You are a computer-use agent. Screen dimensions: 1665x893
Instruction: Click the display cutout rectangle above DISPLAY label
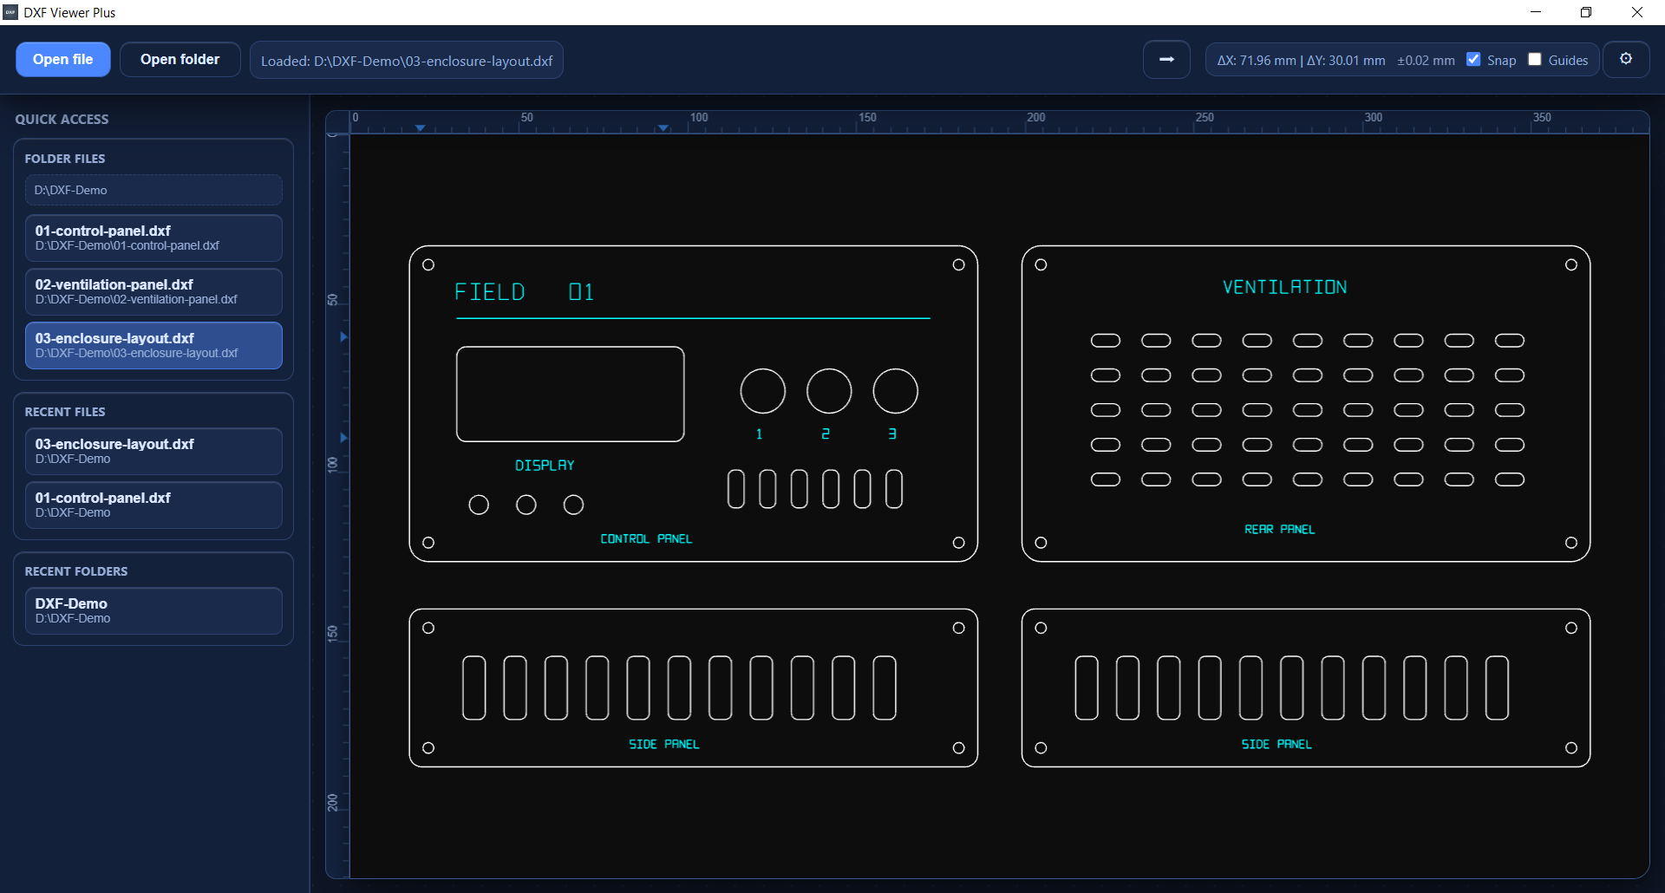click(x=571, y=394)
